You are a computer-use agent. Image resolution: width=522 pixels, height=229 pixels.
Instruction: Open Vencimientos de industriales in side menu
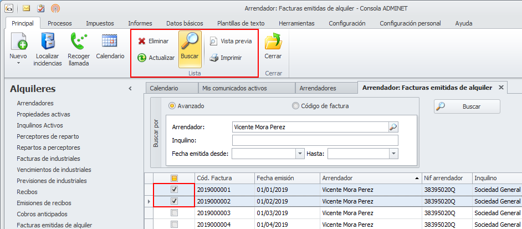tap(54, 170)
